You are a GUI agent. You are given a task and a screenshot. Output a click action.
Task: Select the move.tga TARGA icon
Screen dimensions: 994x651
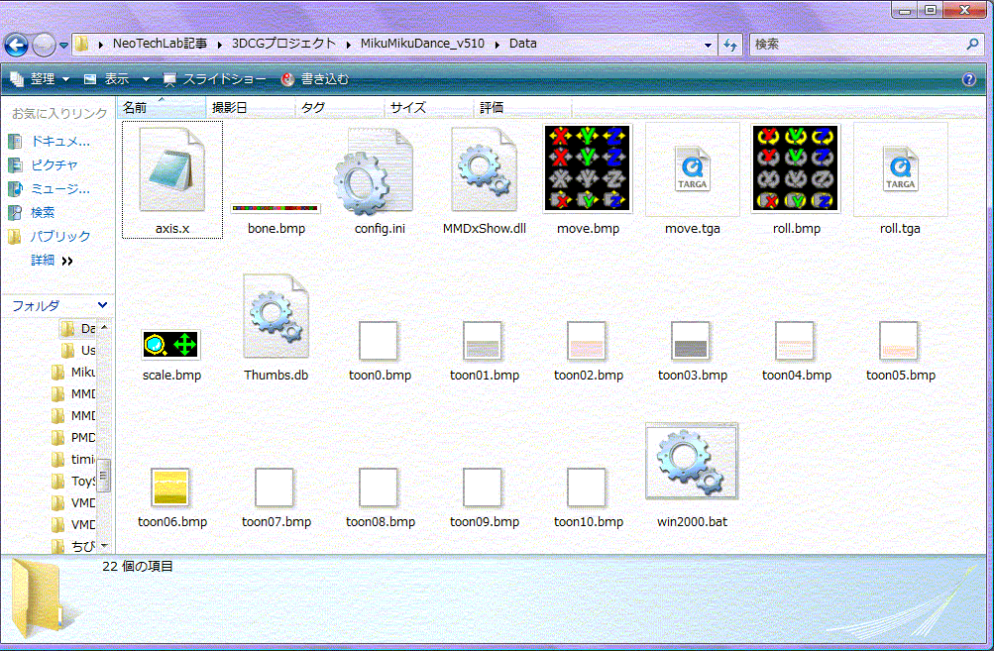tap(693, 169)
